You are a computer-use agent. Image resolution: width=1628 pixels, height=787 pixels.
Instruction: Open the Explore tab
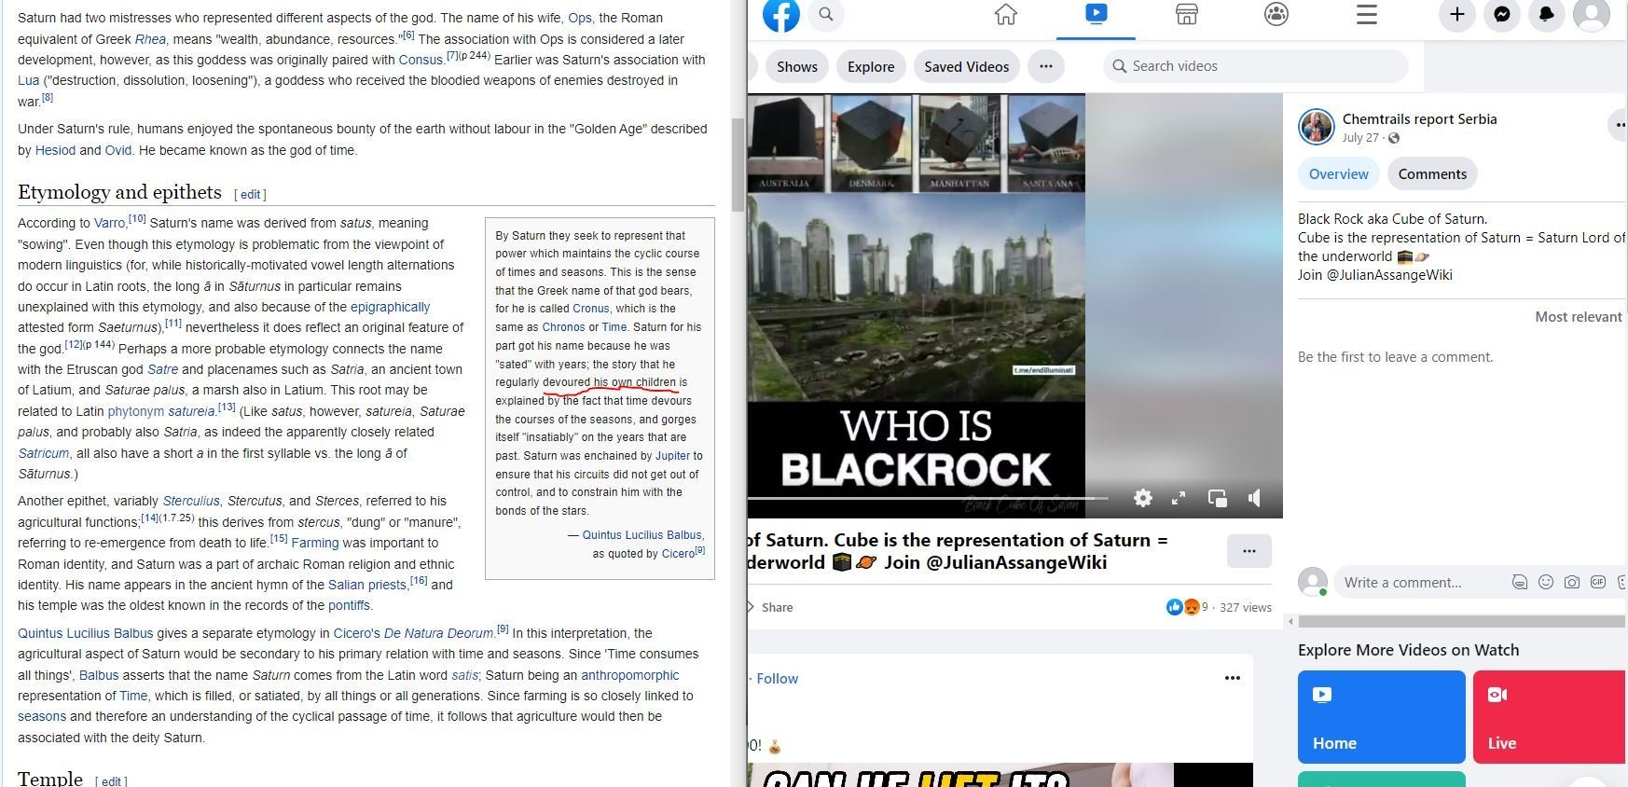click(871, 66)
